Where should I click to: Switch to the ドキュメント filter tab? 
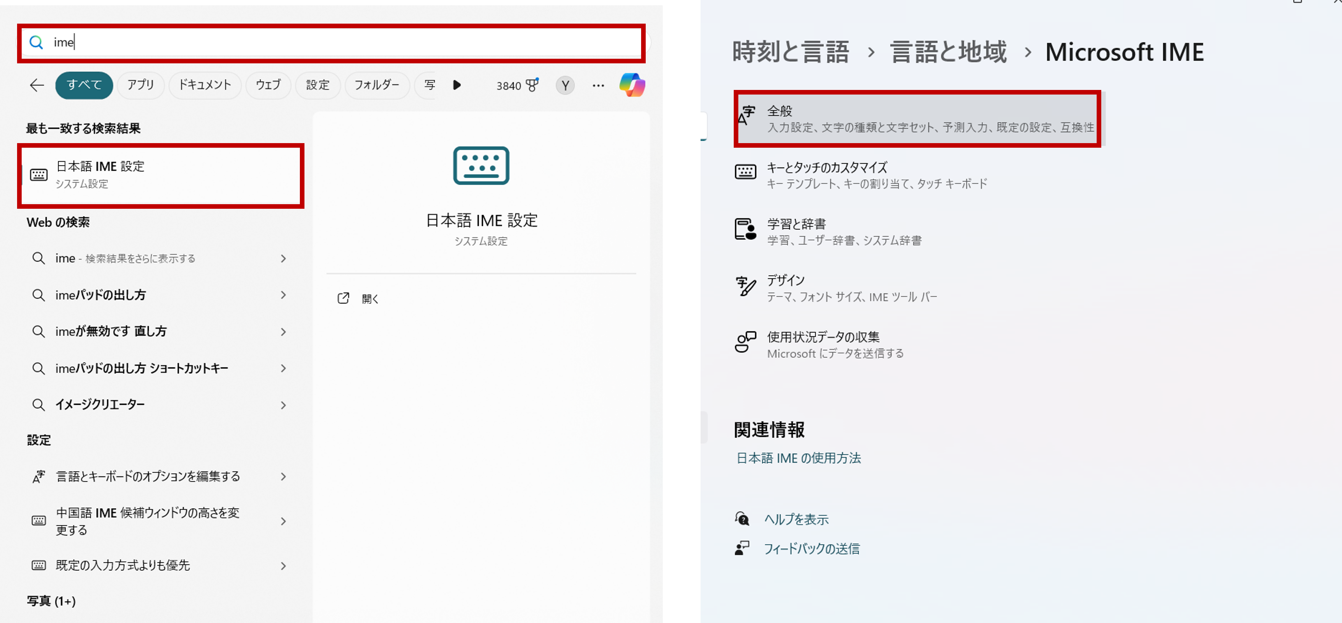205,85
